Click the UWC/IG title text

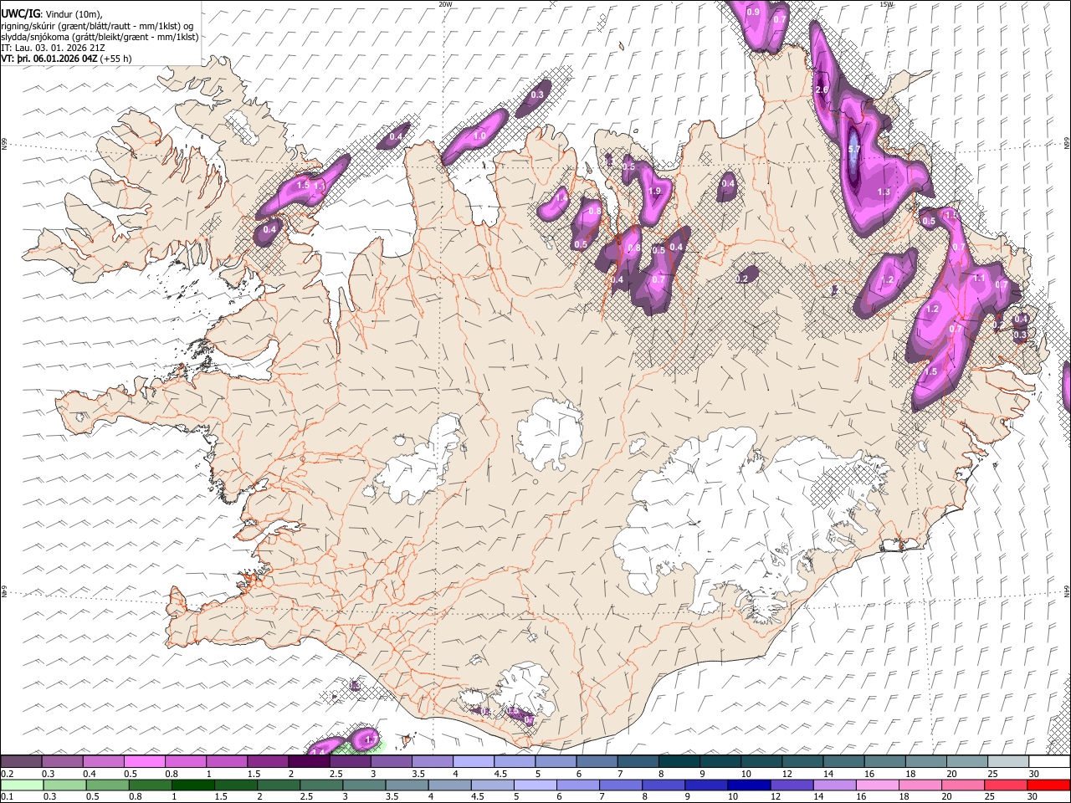click(20, 14)
